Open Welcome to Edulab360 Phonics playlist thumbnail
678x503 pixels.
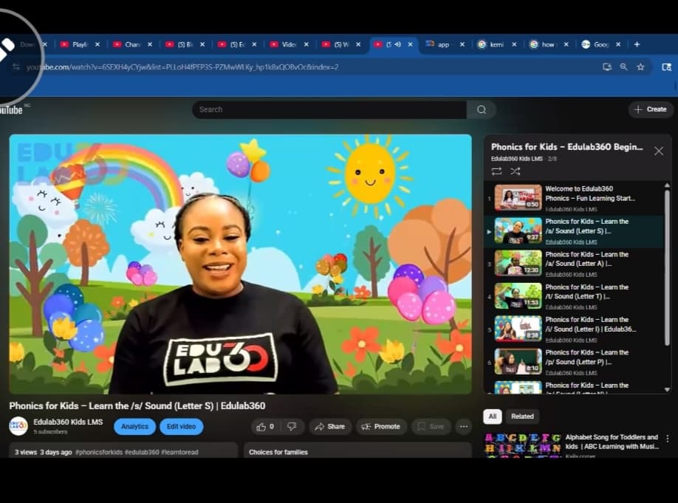pyautogui.click(x=518, y=198)
